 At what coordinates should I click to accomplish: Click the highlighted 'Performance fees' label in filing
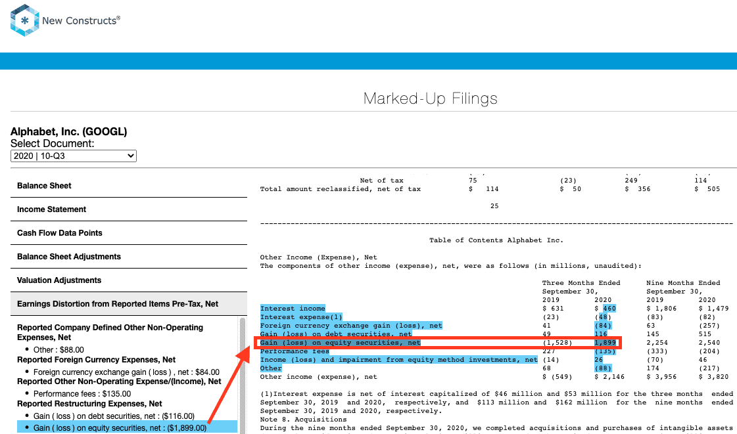(295, 351)
